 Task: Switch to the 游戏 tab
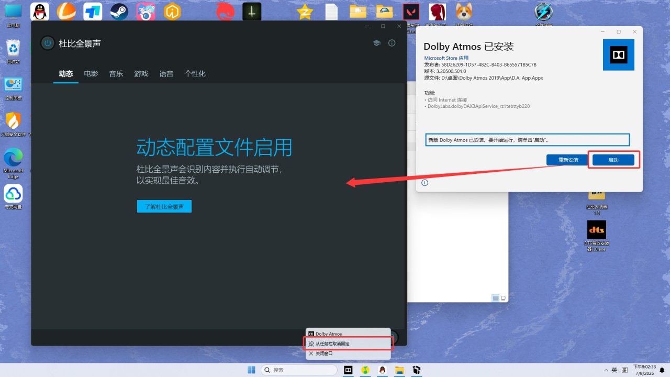point(141,74)
